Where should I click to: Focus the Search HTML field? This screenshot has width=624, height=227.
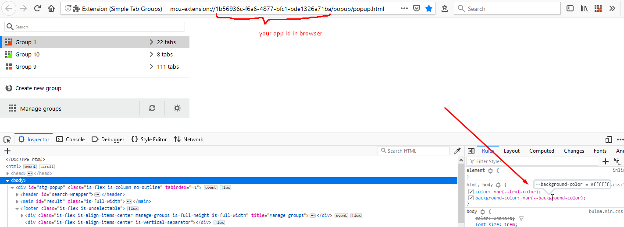[x=414, y=151]
